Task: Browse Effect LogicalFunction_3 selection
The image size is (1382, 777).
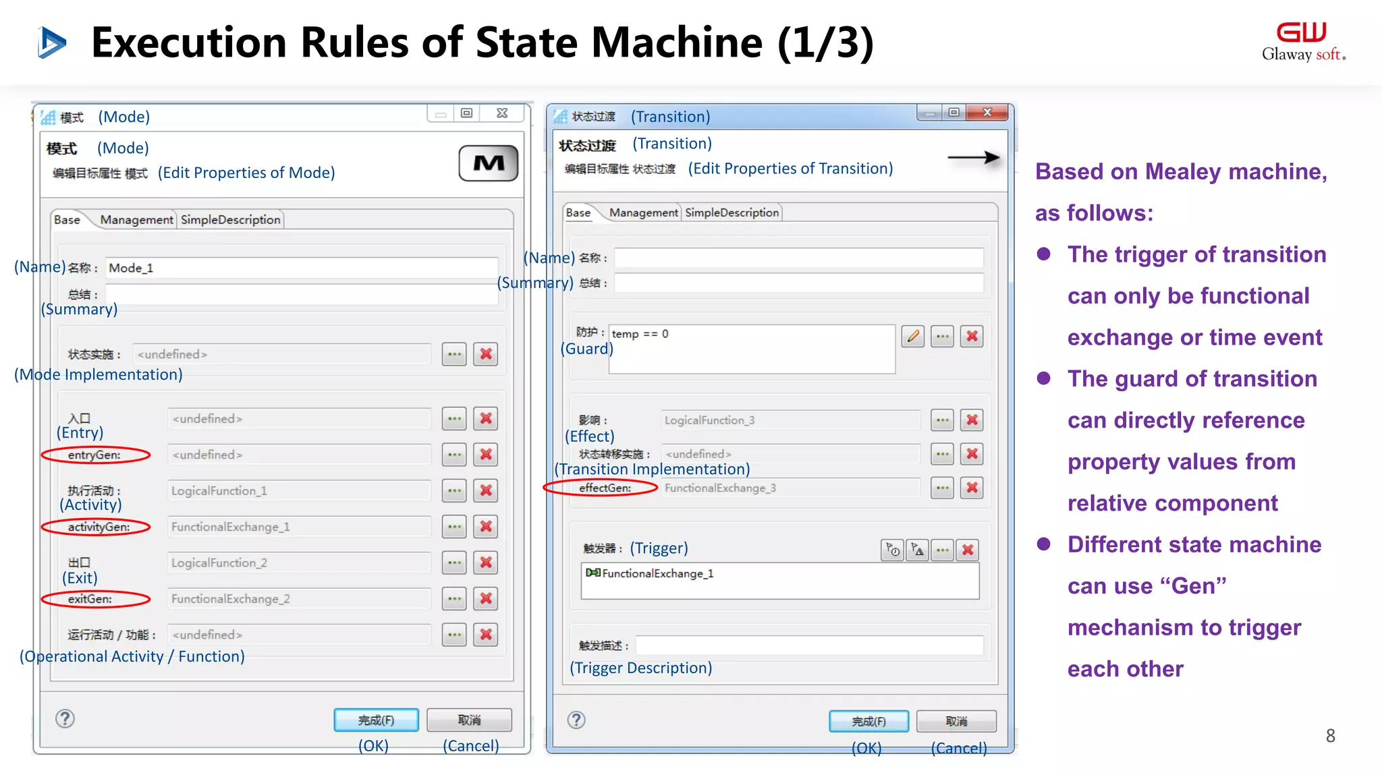Action: pyautogui.click(x=943, y=420)
